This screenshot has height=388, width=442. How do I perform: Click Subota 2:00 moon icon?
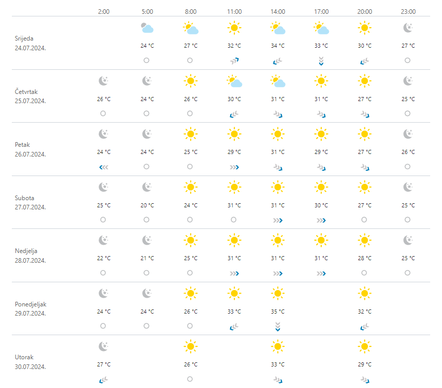tap(103, 187)
